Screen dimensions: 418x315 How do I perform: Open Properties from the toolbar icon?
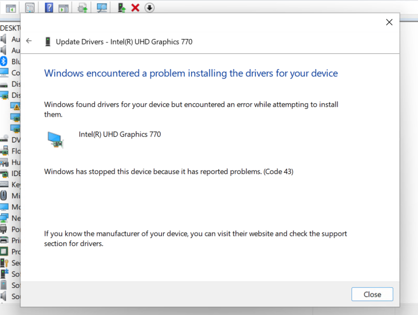(x=30, y=8)
